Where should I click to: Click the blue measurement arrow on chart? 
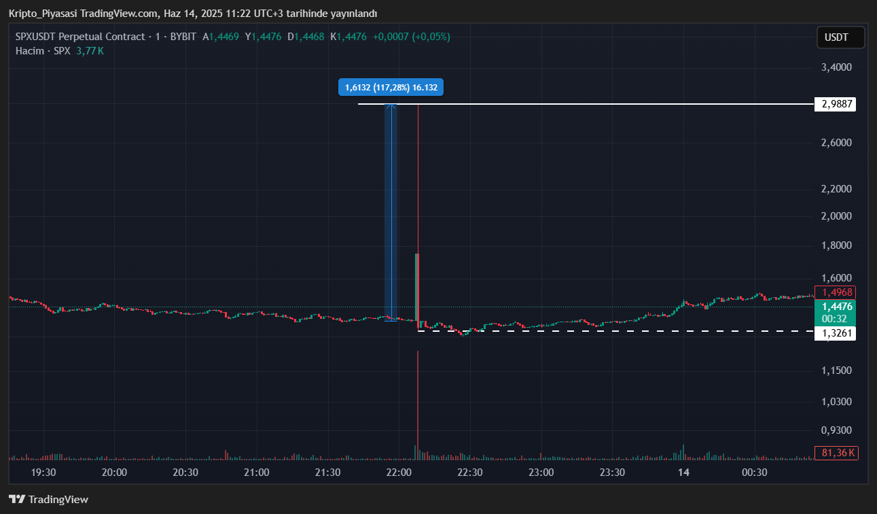[391, 211]
